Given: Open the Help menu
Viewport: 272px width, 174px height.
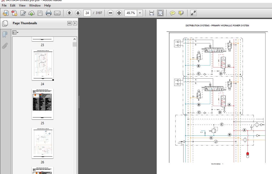Looking at the screenshot, I should pyautogui.click(x=48, y=5).
